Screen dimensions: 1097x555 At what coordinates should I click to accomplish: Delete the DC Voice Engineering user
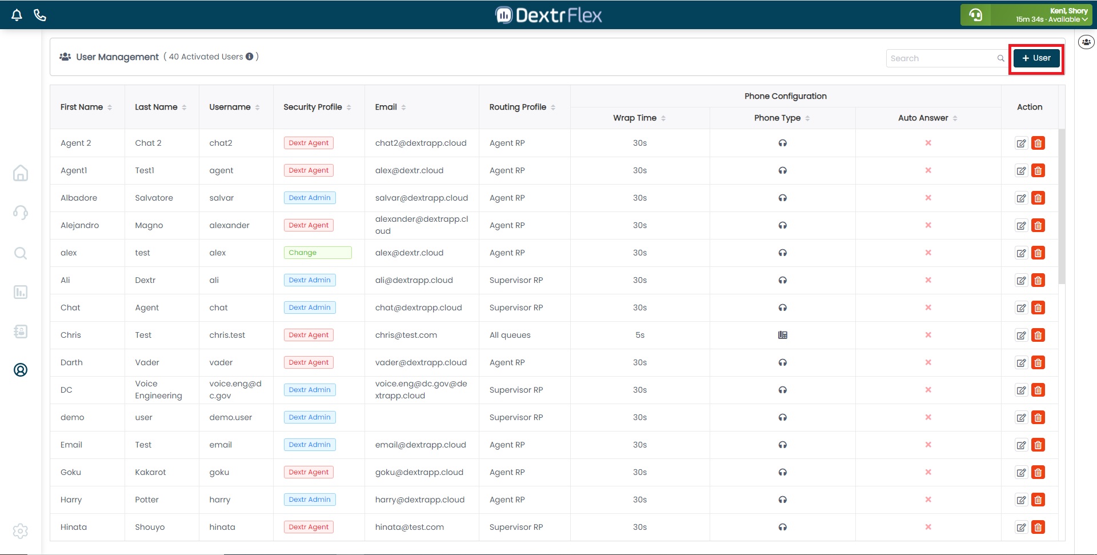tap(1038, 390)
